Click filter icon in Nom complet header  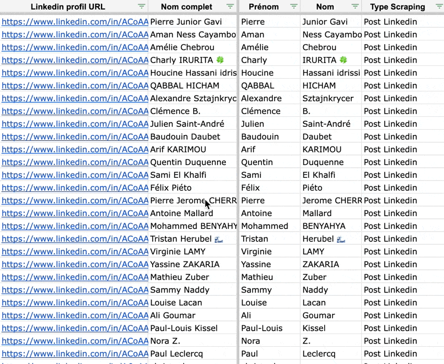tap(230, 7)
